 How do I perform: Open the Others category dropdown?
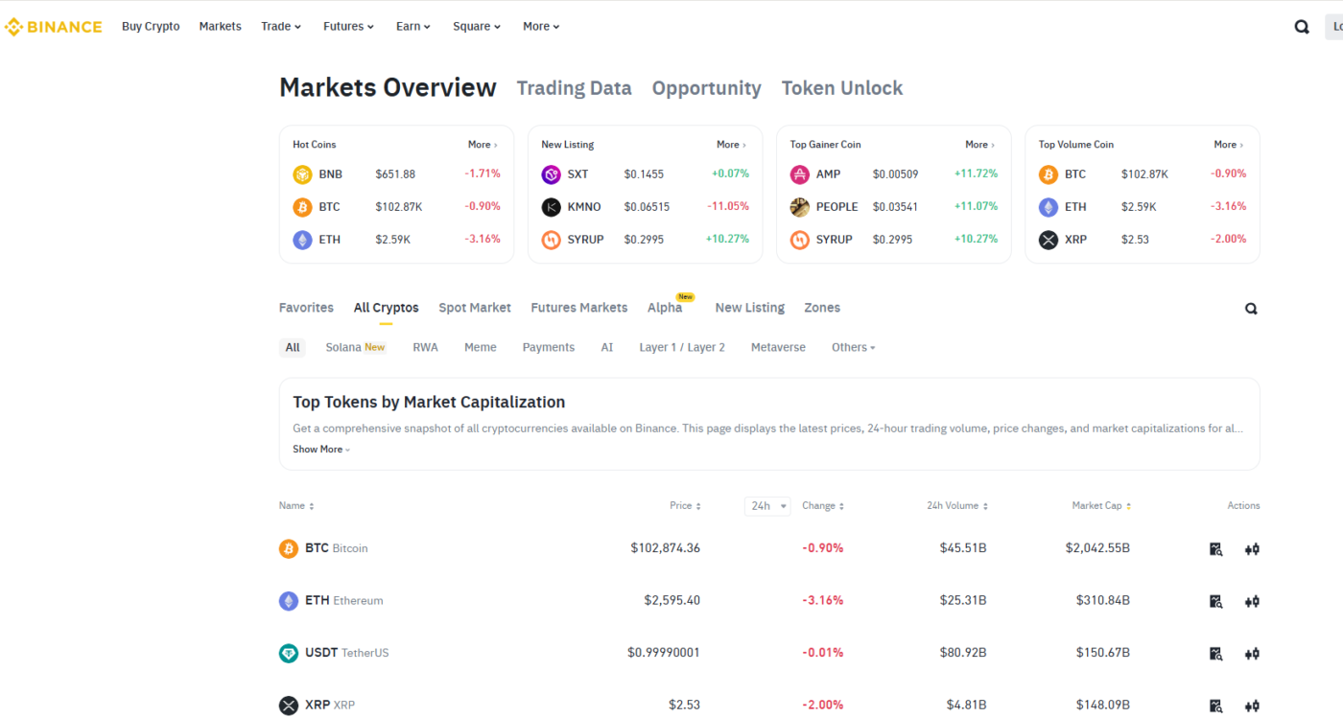point(854,347)
